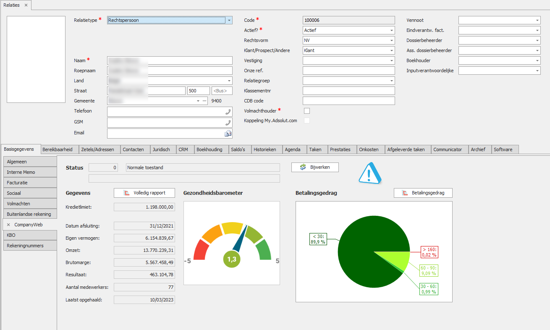Tick the Volmachthouder checkbox
The image size is (550, 330).
307,111
